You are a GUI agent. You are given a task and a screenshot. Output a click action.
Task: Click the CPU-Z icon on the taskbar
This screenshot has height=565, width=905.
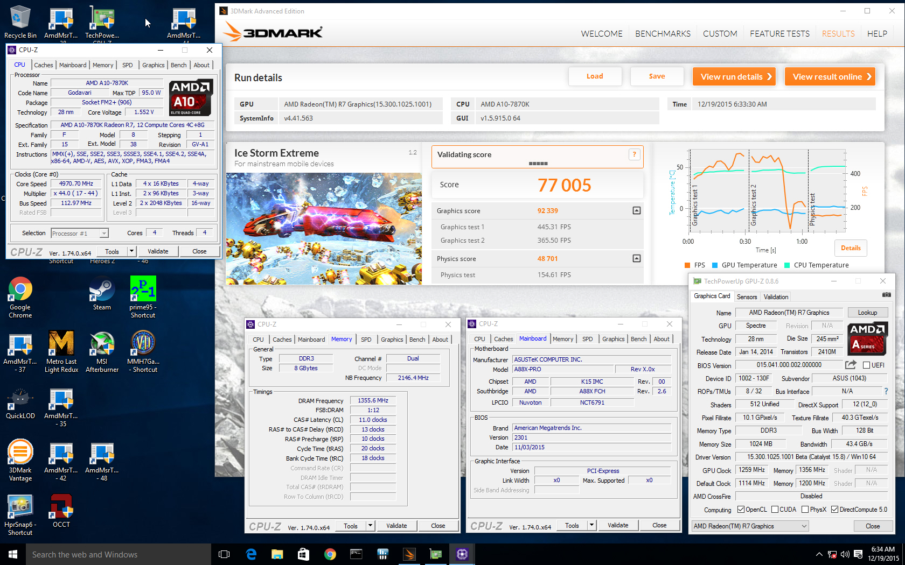pyautogui.click(x=462, y=554)
